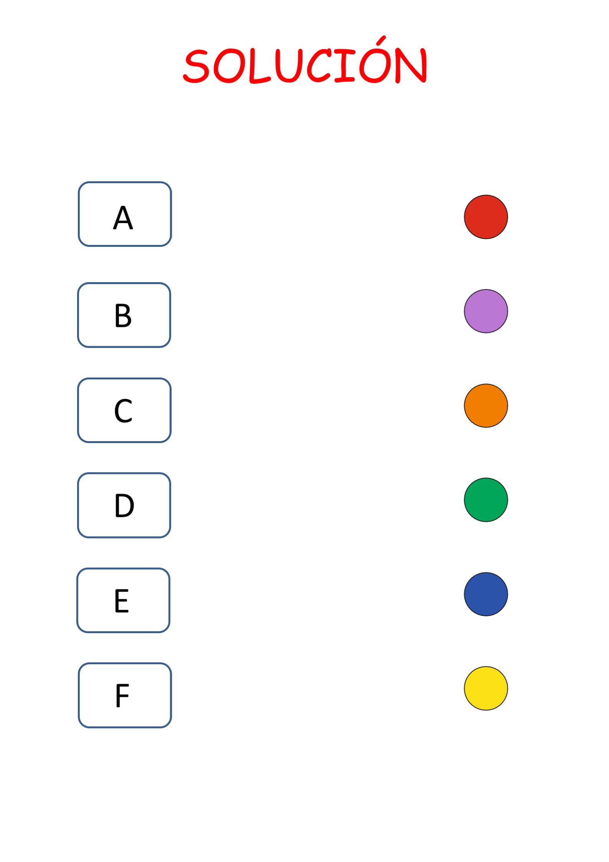Click the letter E inside its box
609x862 pixels.
(121, 601)
